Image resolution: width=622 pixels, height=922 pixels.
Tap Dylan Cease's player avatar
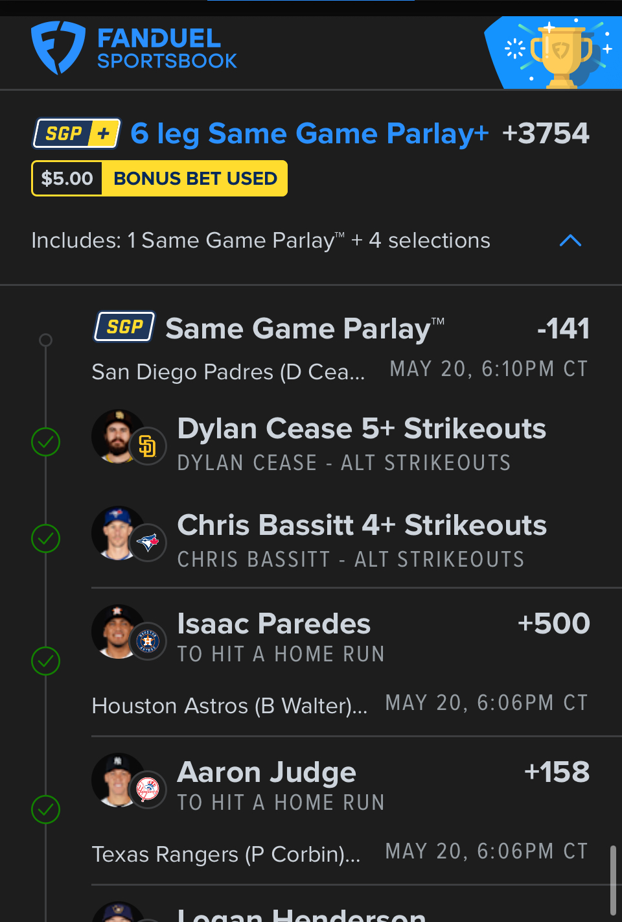(117, 436)
